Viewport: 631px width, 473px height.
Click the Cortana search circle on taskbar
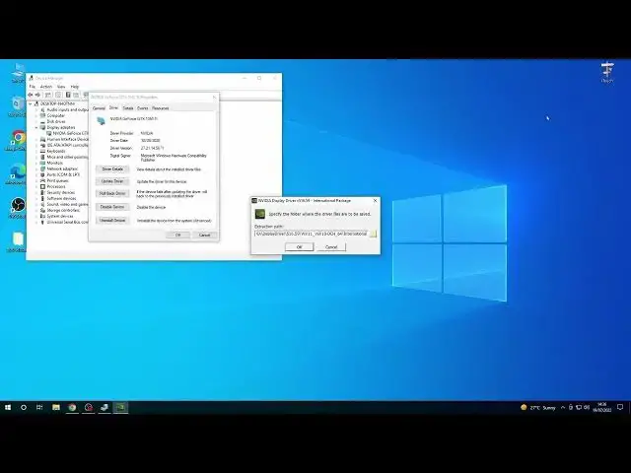point(24,407)
